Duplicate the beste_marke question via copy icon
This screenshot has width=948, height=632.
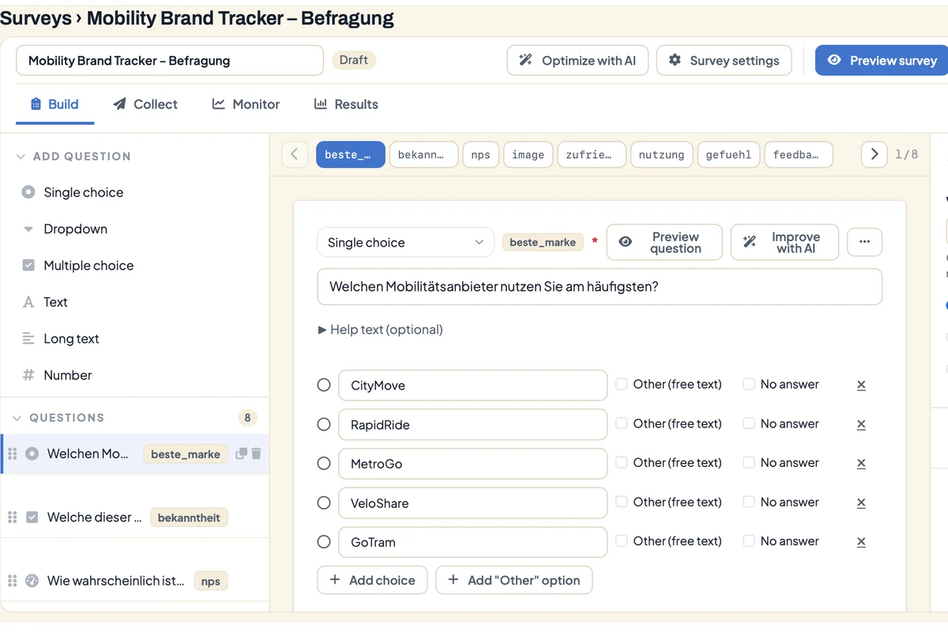click(242, 453)
